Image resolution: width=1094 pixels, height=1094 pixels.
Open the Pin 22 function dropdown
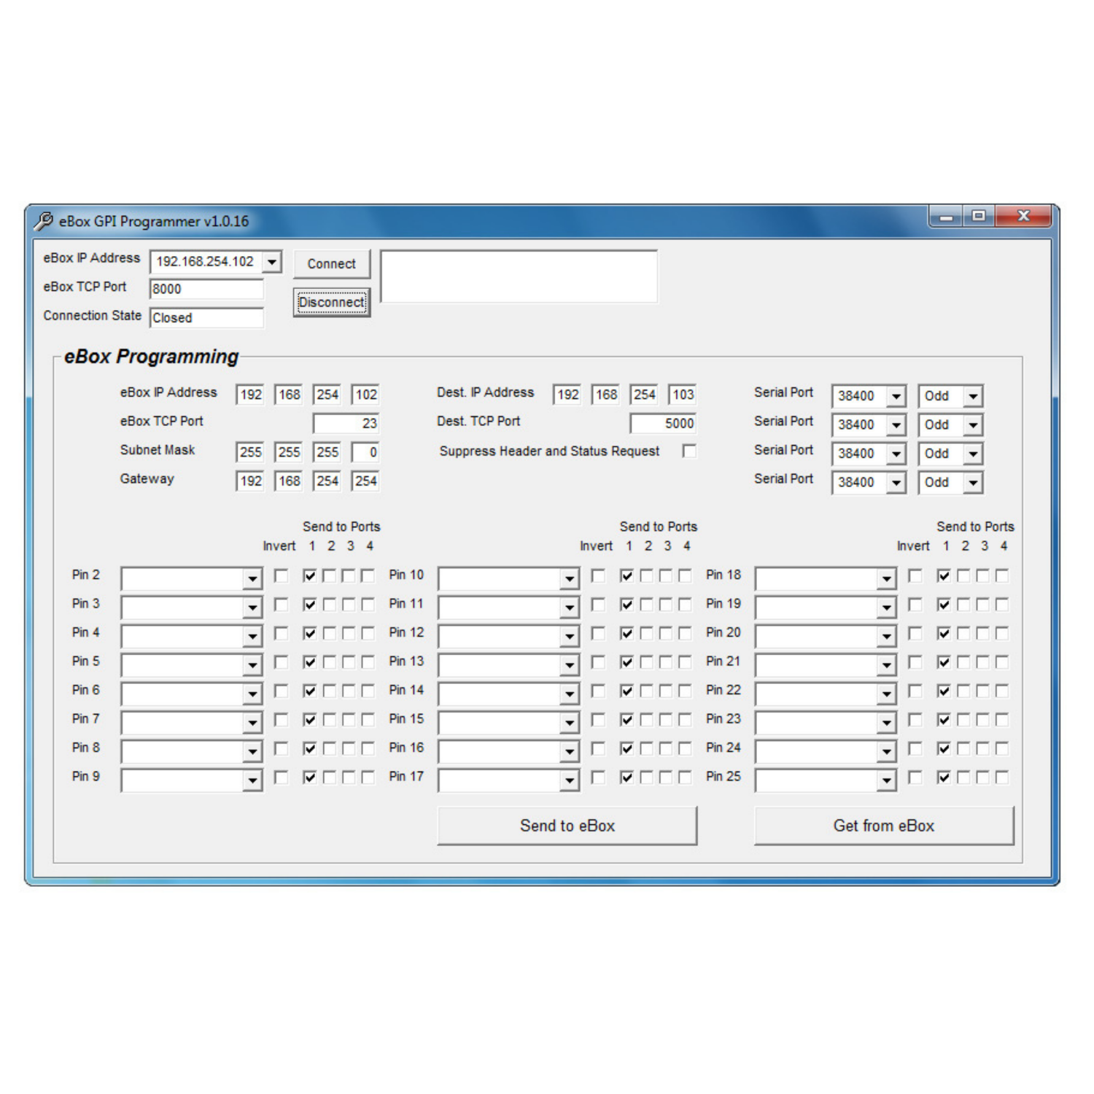coord(886,694)
